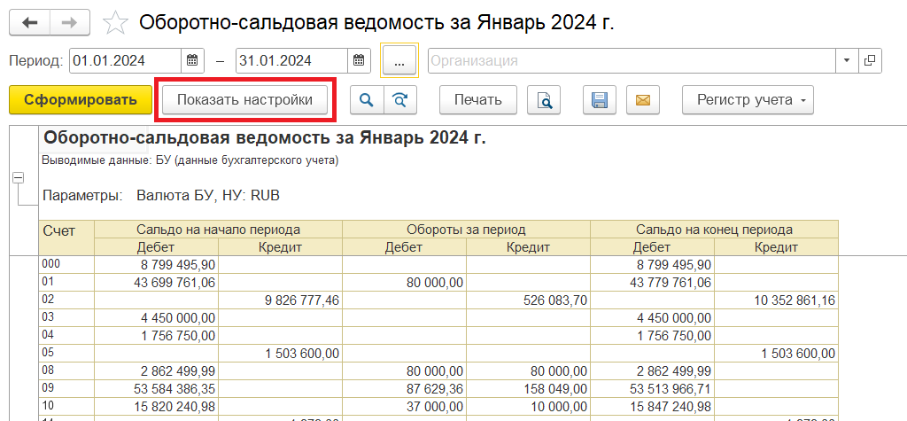Open period selection with the ellipsis button
The width and height of the screenshot is (907, 421).
pyautogui.click(x=399, y=61)
